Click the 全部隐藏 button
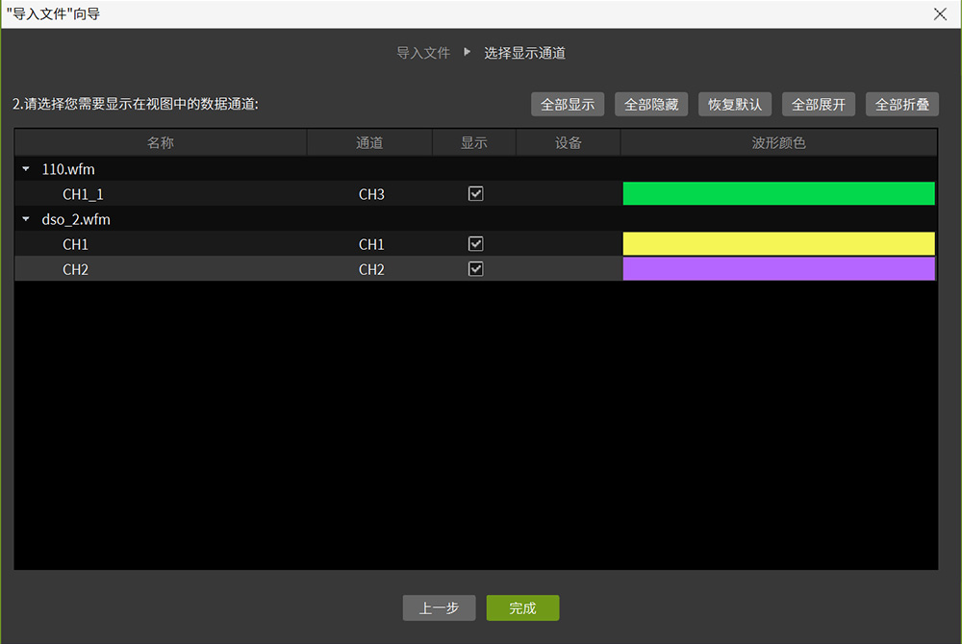Viewport: 962px width, 644px height. pyautogui.click(x=651, y=105)
